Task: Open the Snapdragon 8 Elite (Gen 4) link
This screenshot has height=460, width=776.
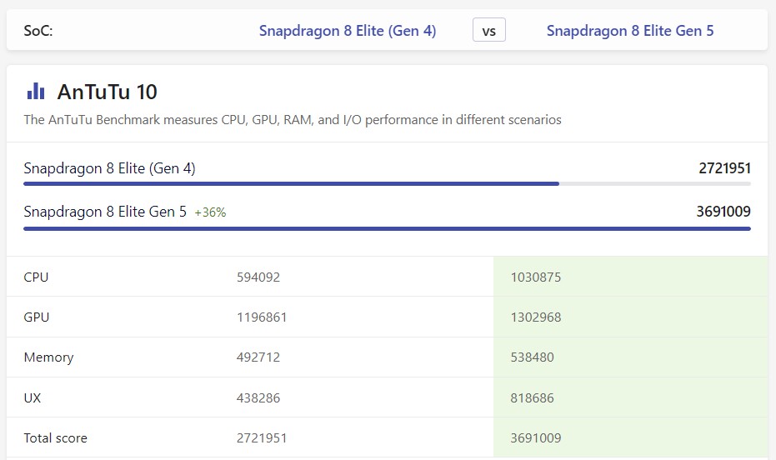Action: (348, 31)
